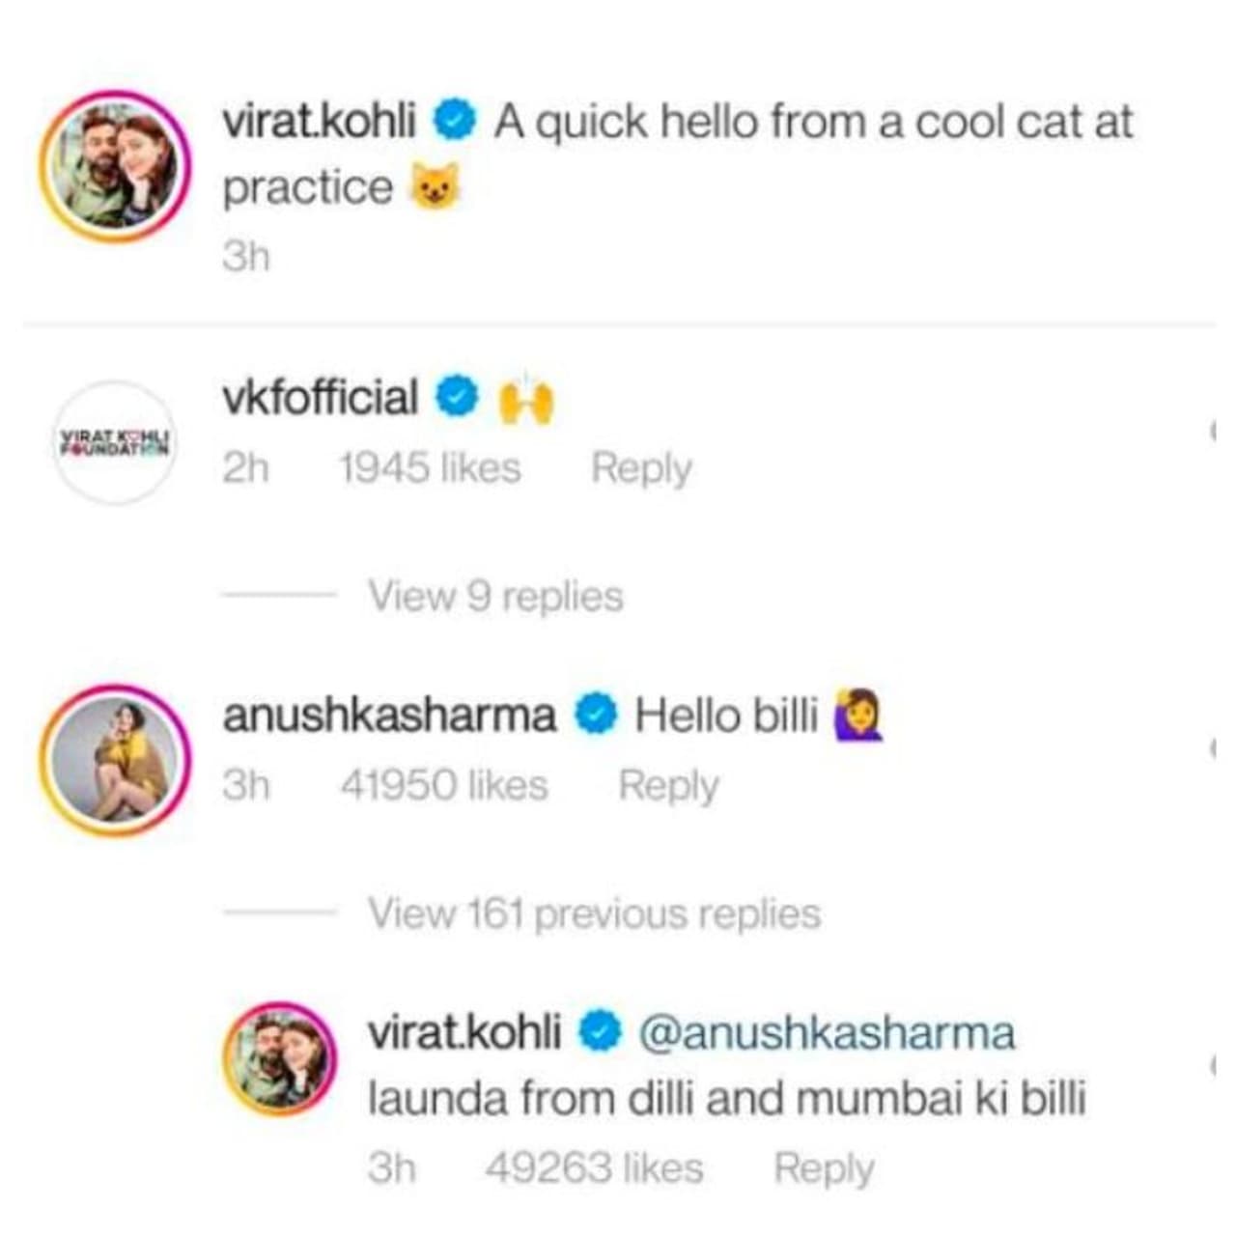The height and width of the screenshot is (1236, 1236).
Task: Open virat.kohli avatar in the reply
Action: [x=281, y=1059]
